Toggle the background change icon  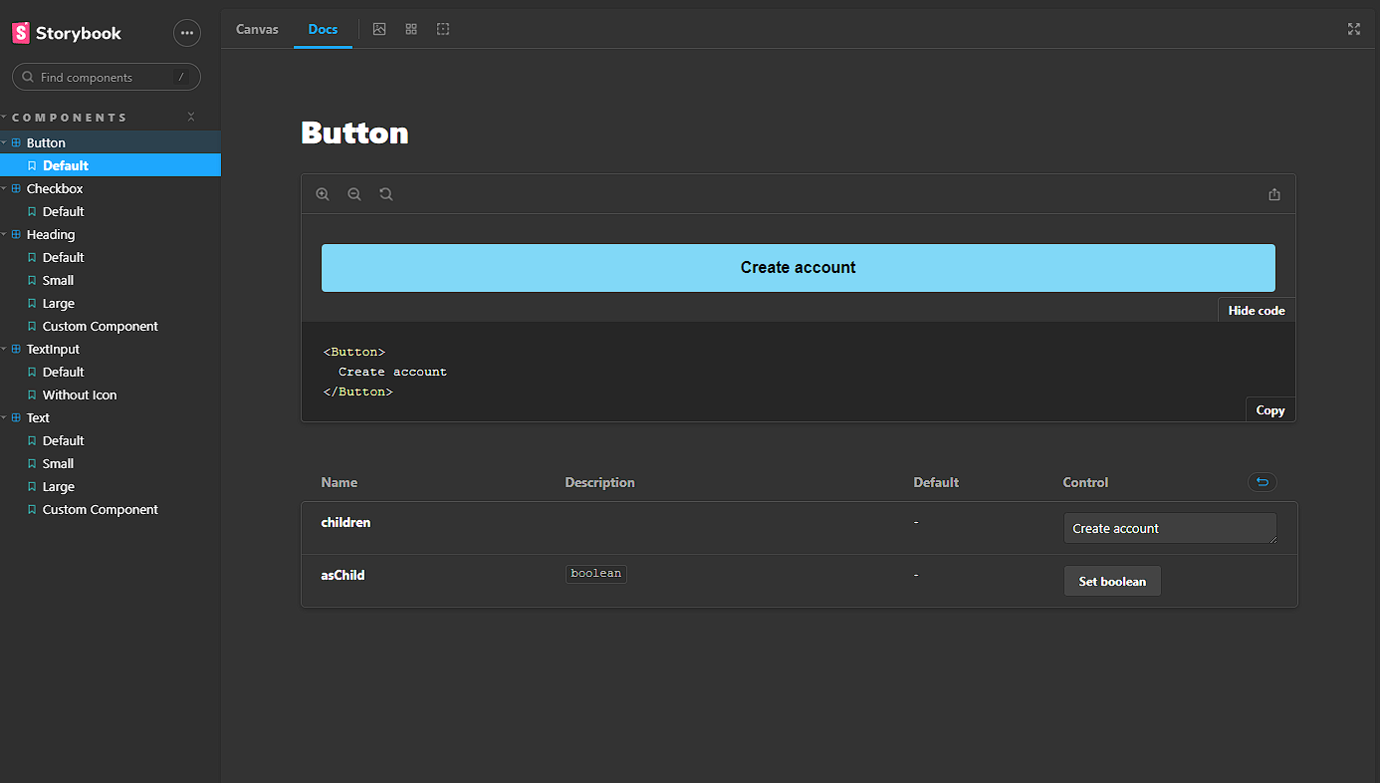[x=379, y=29]
